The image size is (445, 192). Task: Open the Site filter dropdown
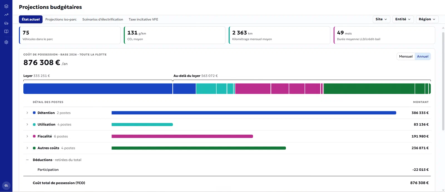pyautogui.click(x=381, y=19)
